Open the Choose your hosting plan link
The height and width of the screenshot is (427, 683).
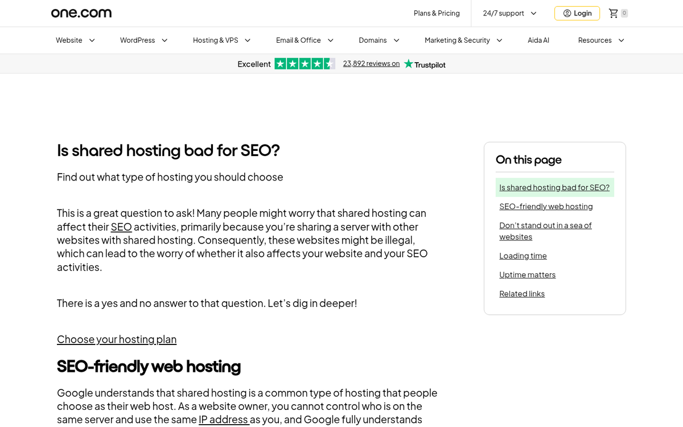(x=116, y=339)
